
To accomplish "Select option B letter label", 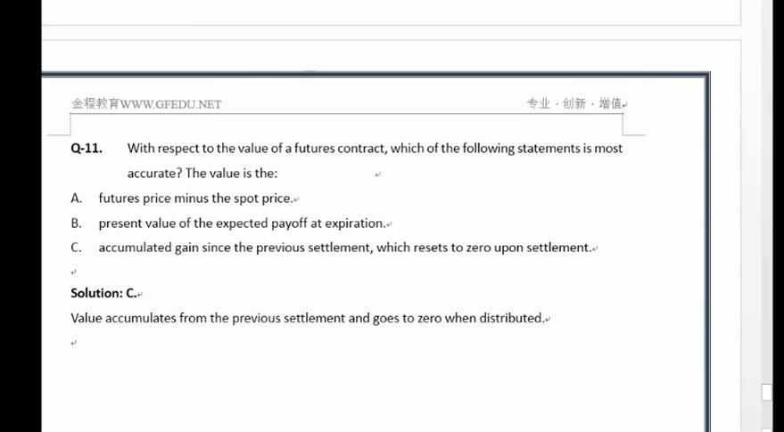I will point(76,224).
